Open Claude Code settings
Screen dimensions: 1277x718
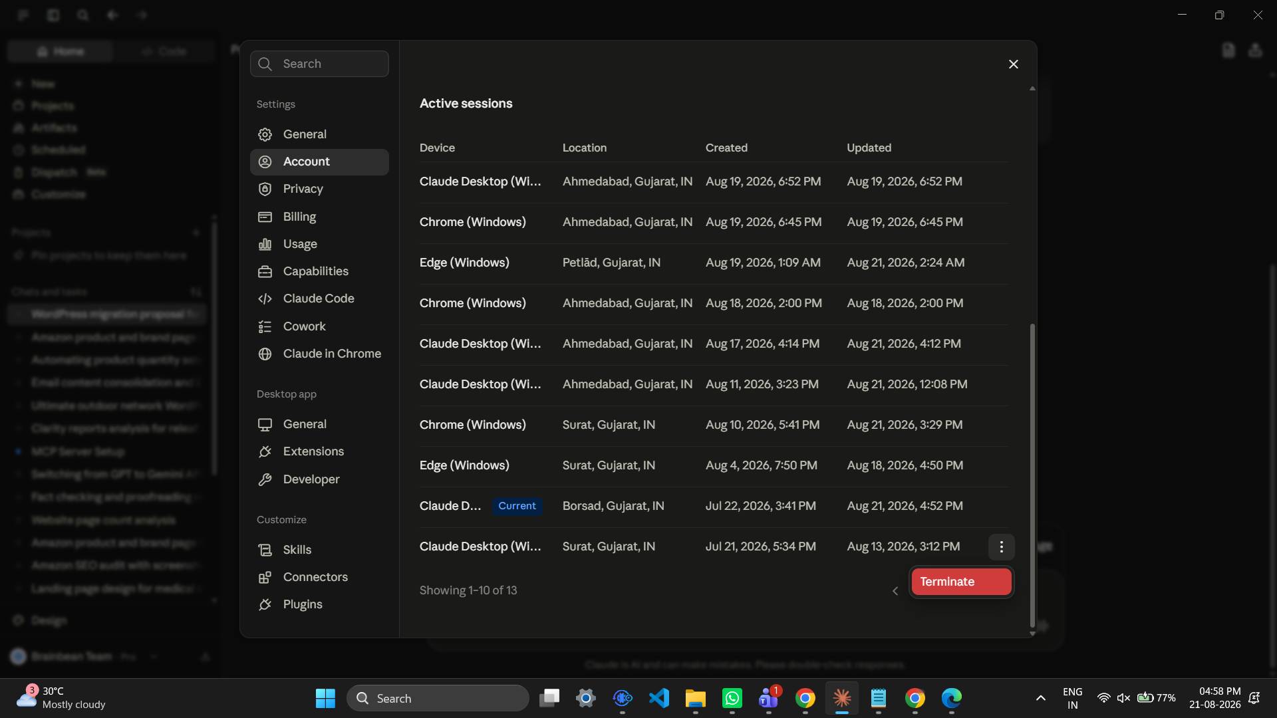pyautogui.click(x=319, y=299)
